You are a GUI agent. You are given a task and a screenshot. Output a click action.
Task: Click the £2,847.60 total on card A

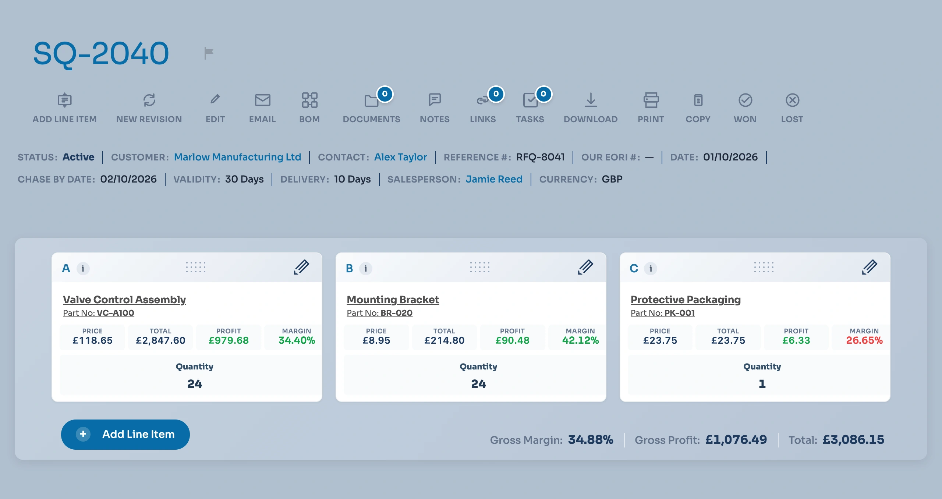coord(160,340)
